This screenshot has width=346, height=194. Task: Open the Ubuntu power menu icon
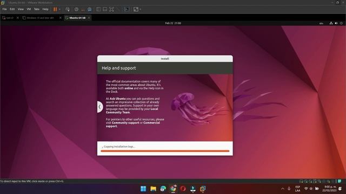pyautogui.click(x=341, y=23)
